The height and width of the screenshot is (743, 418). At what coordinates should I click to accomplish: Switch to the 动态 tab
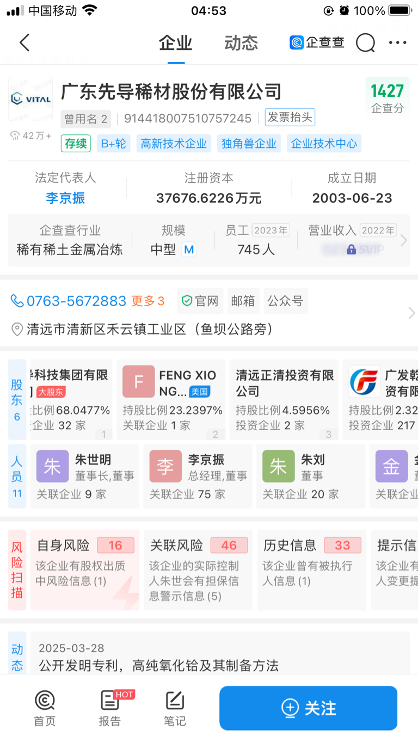(241, 43)
